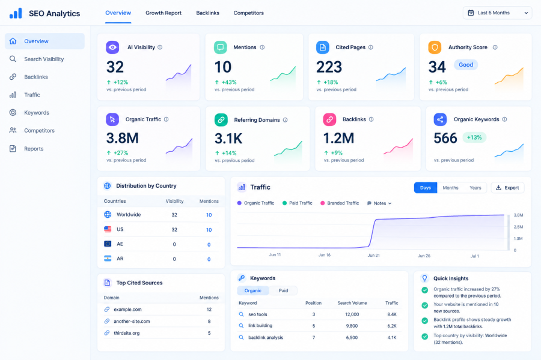Toggle the Branded Traffic chart legend

pos(340,203)
